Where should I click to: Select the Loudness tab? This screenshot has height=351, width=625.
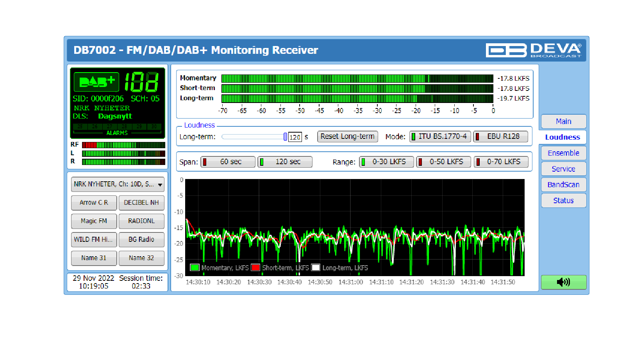[562, 137]
